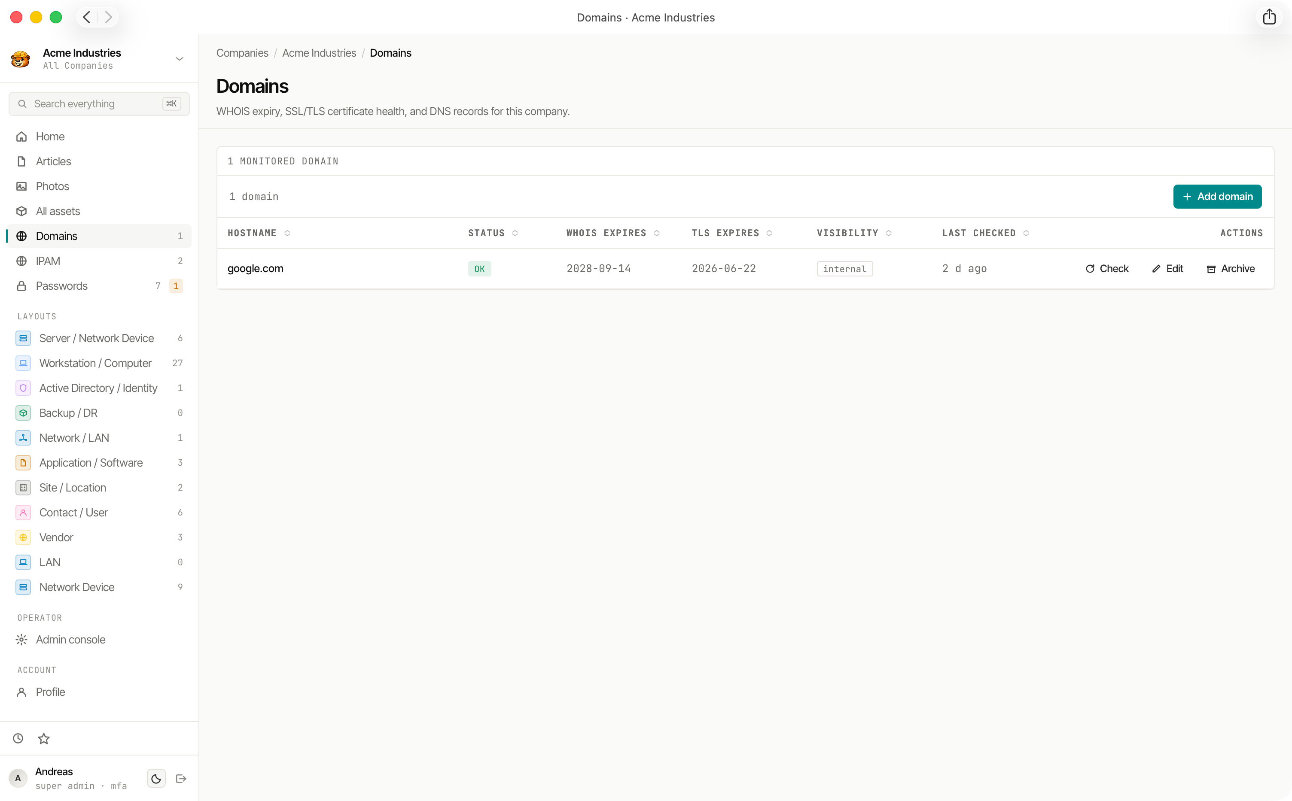Open the Admin console

(99, 640)
